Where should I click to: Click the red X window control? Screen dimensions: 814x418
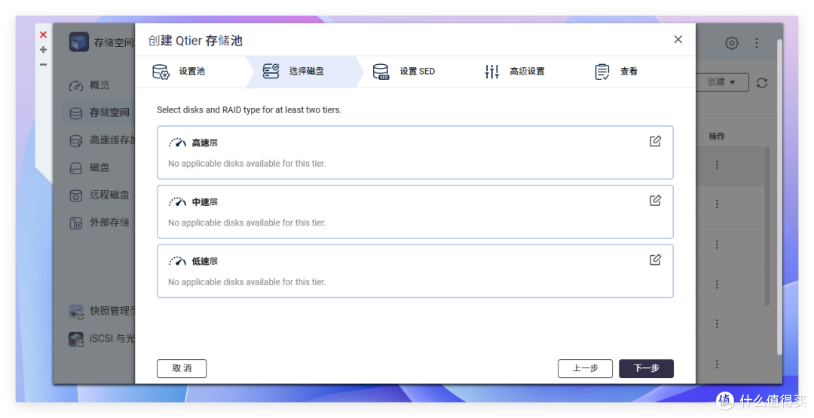coord(43,35)
